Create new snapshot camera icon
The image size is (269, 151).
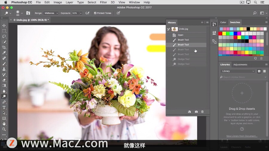click(196, 112)
